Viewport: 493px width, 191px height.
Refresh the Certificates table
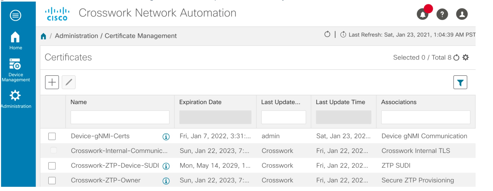tap(456, 57)
